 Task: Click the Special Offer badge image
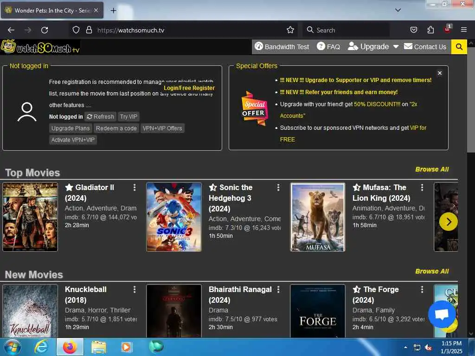tap(255, 108)
